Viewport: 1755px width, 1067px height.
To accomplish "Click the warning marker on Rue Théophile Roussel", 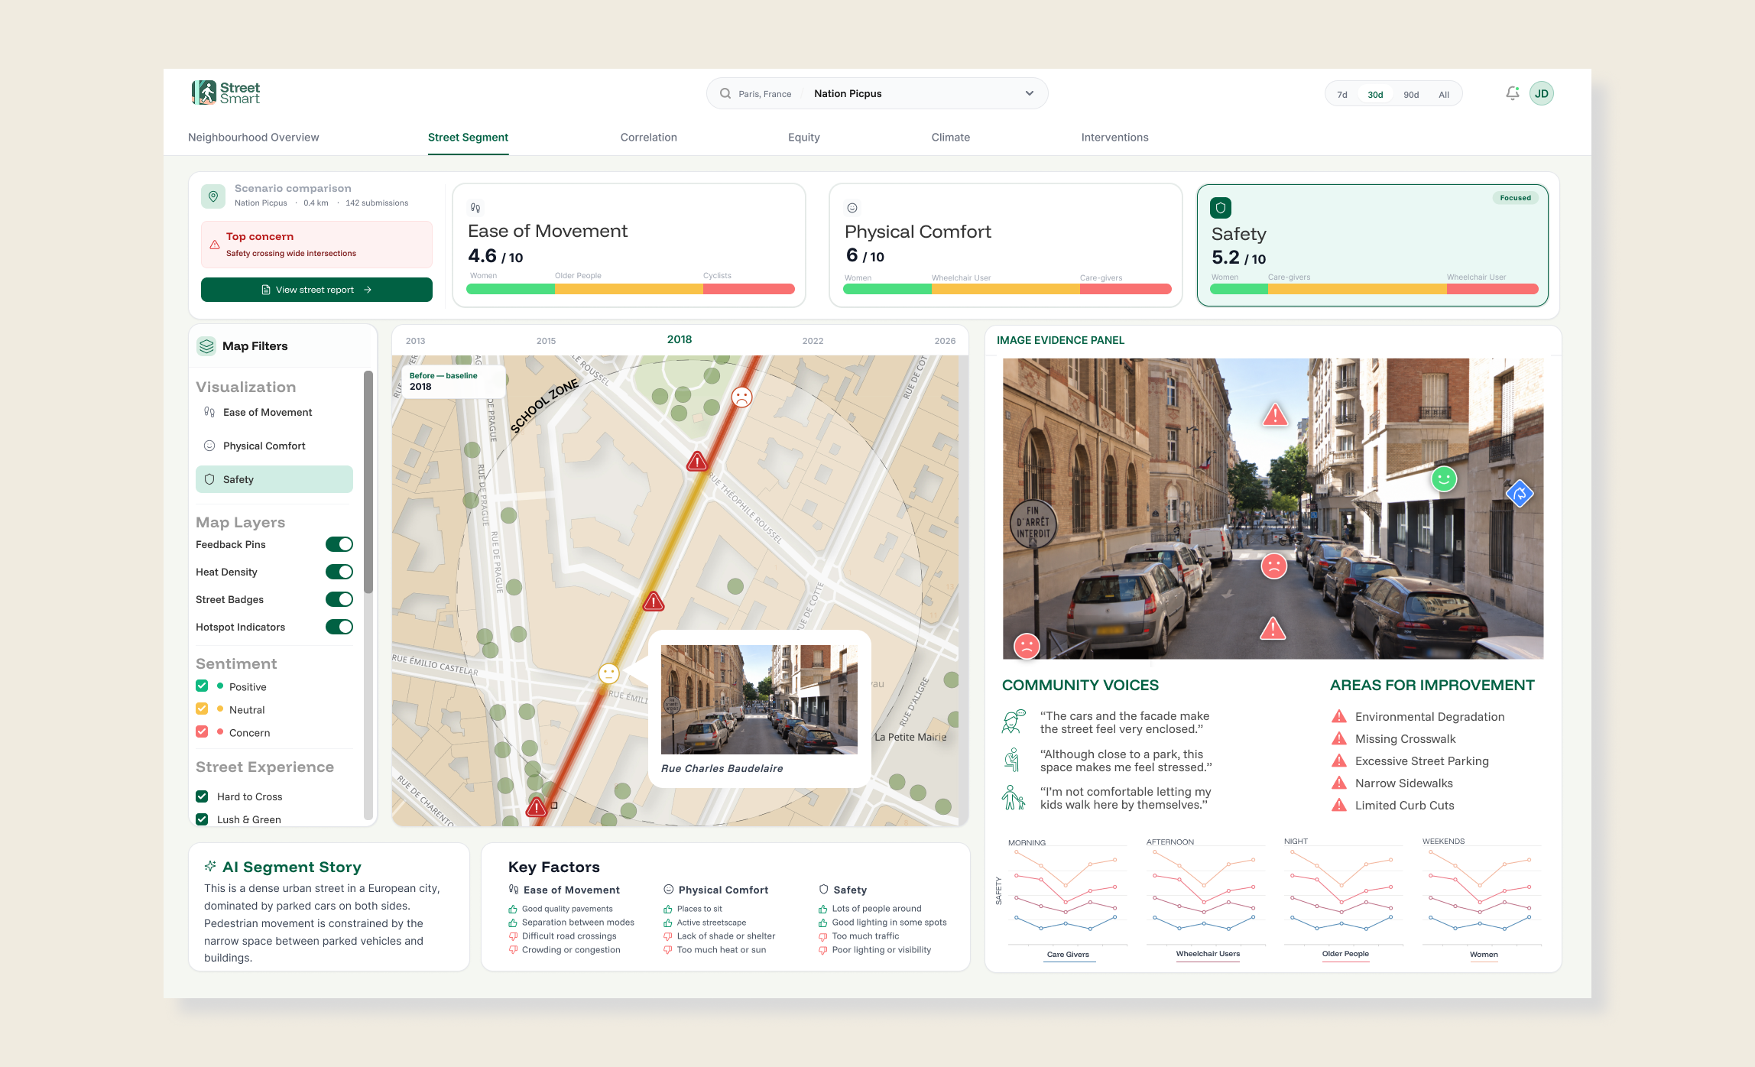I will (697, 461).
